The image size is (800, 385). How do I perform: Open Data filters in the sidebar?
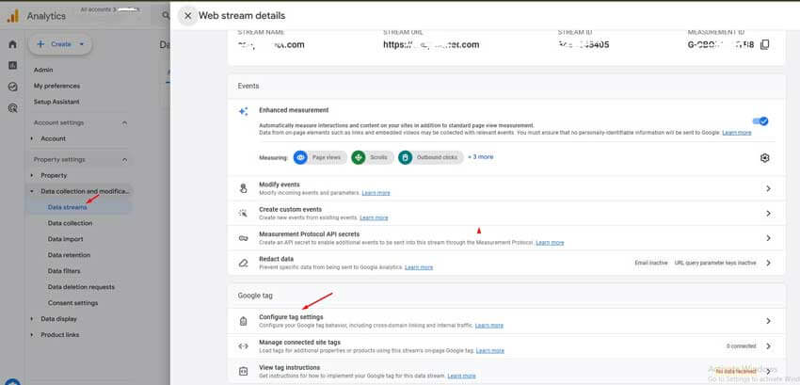(64, 271)
